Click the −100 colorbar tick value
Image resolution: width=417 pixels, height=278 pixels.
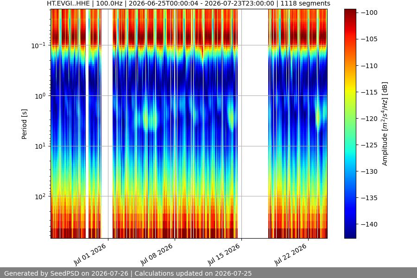click(369, 13)
